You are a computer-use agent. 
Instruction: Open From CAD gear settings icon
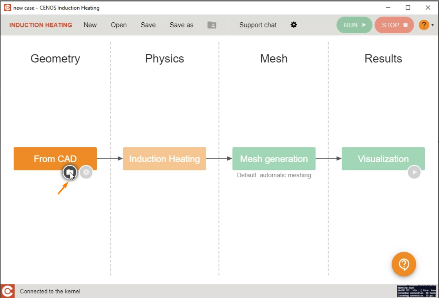point(86,172)
